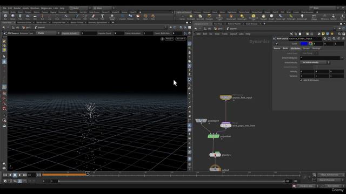The height and width of the screenshot is (194, 346).
Task: Click the node name field source_first_input
Action: (x=305, y=38)
